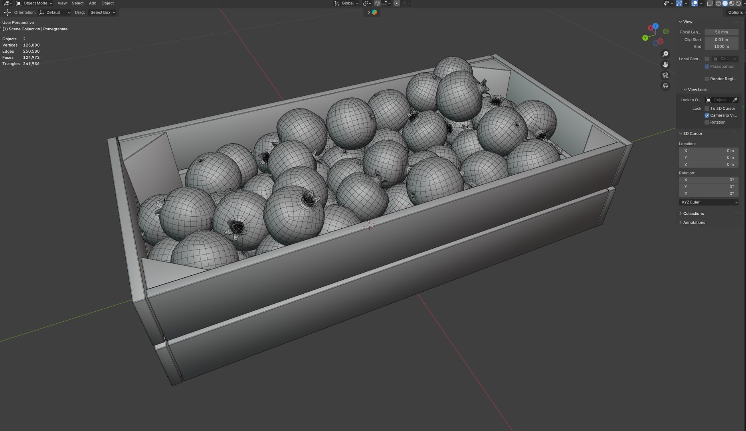Uncheck Camera to View lock

[707, 115]
